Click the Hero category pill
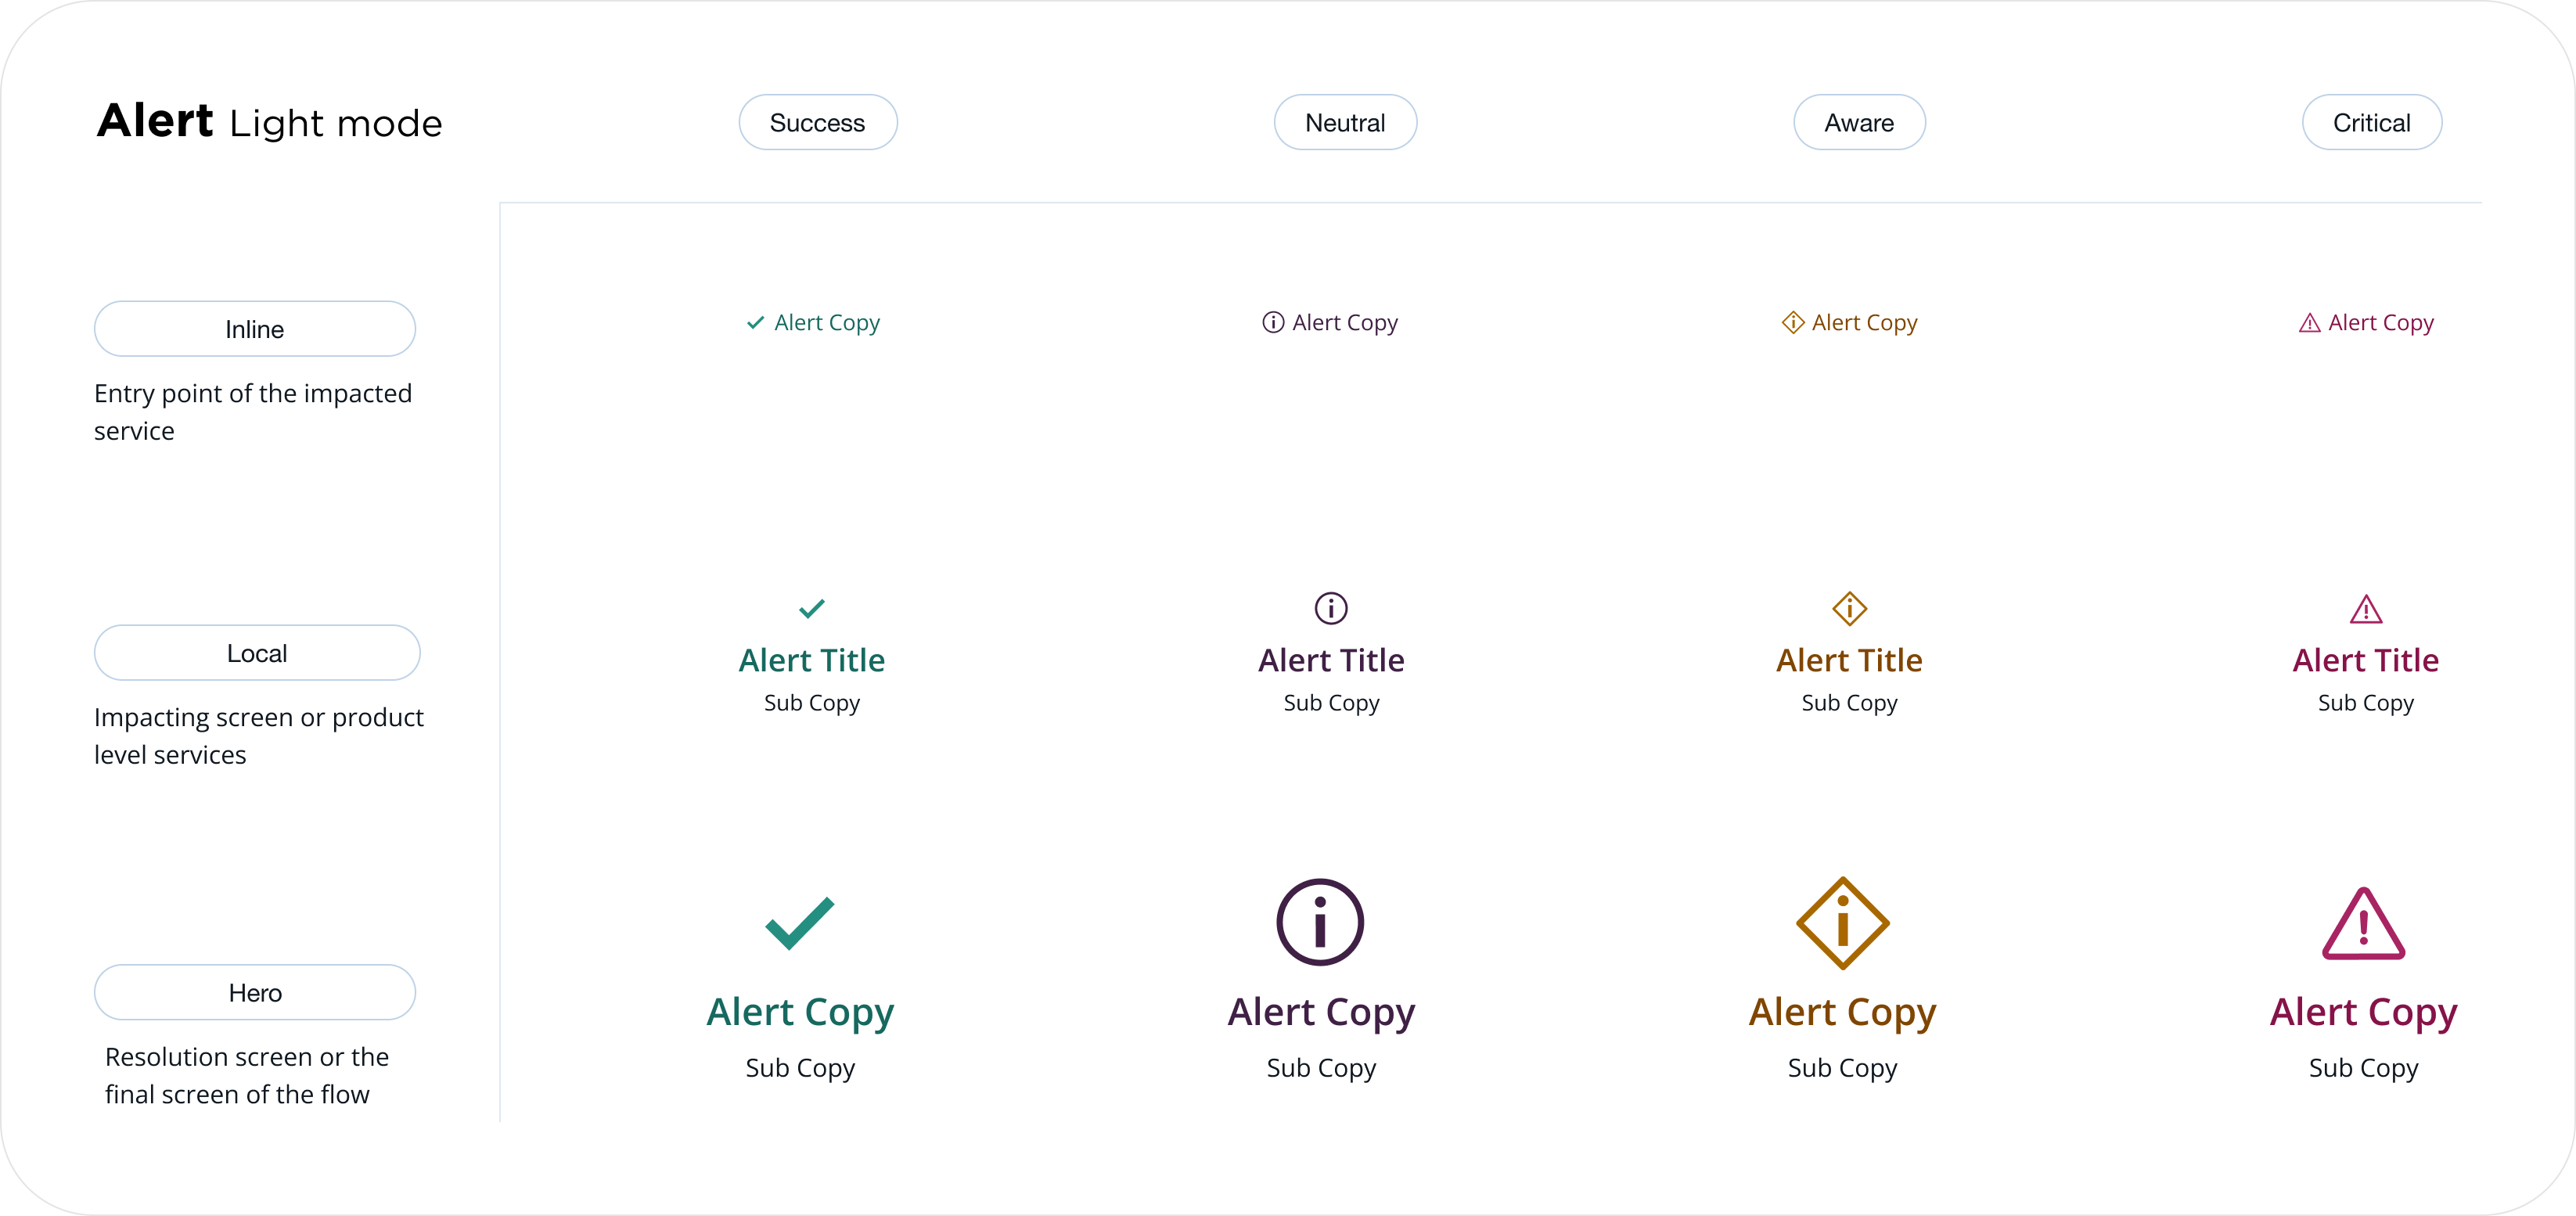 coord(254,993)
